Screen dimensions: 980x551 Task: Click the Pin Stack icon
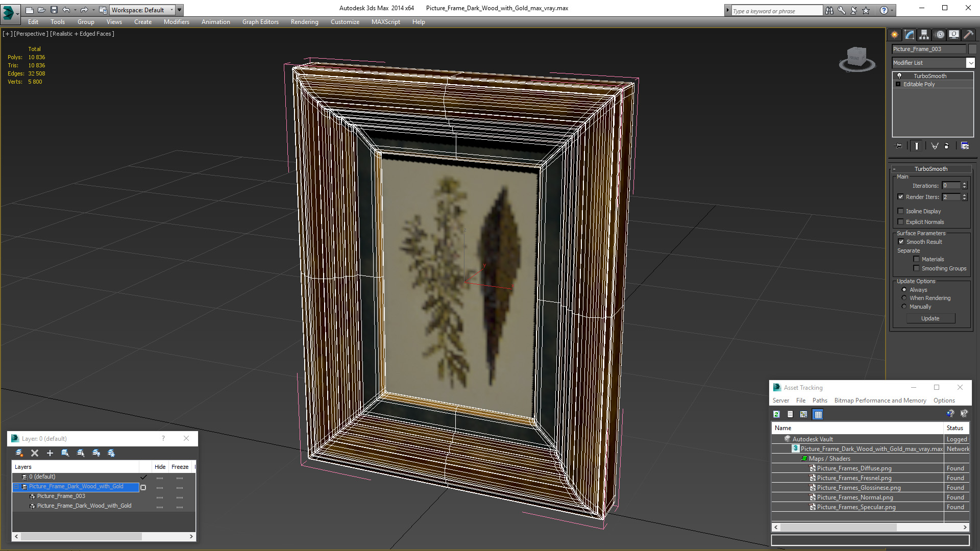point(899,146)
